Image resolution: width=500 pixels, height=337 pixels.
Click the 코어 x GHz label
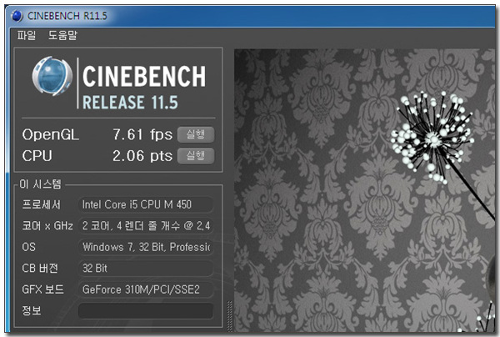47,225
